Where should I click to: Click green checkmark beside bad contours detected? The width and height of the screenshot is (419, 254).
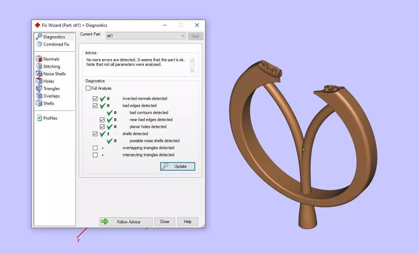pyautogui.click(x=109, y=113)
